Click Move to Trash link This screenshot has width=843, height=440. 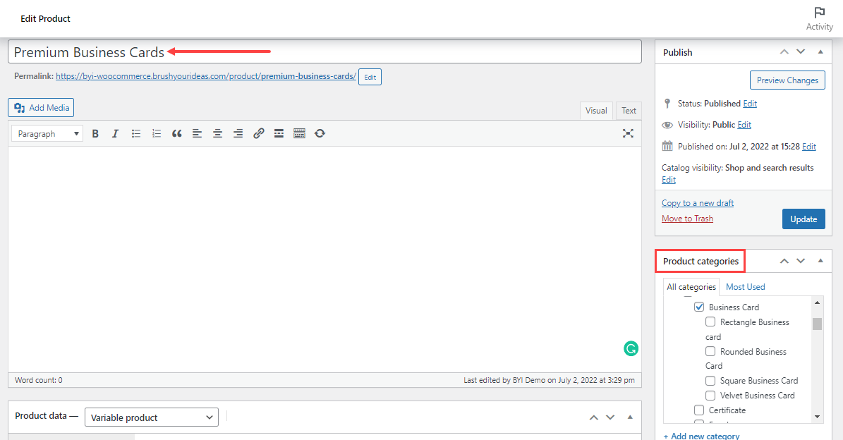[687, 218]
